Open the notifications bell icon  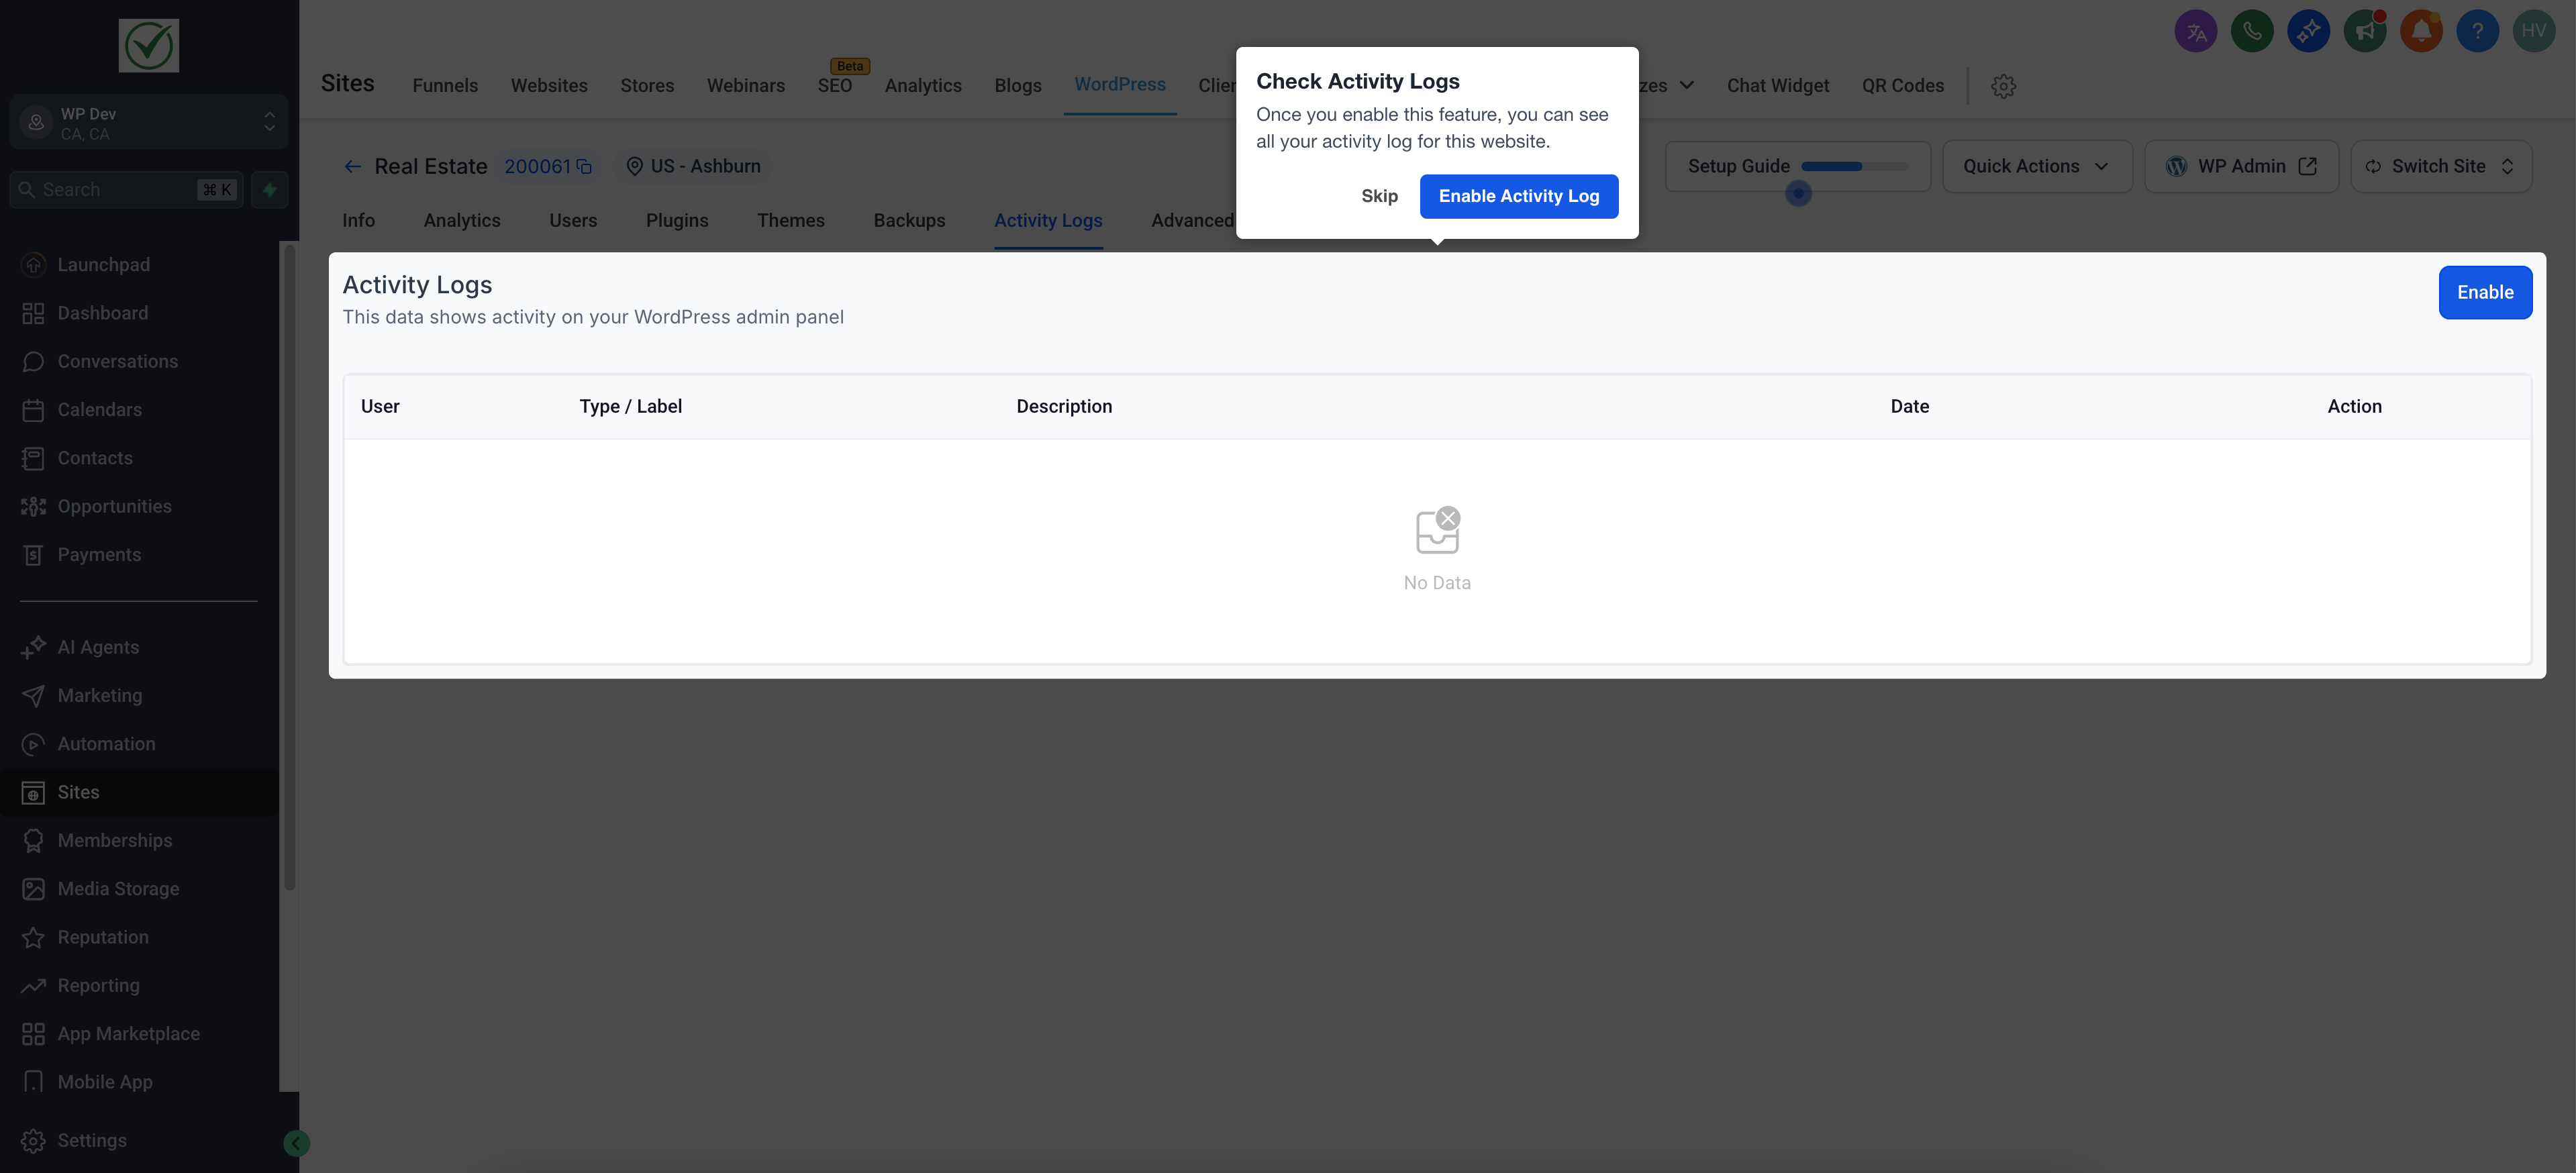(2421, 31)
